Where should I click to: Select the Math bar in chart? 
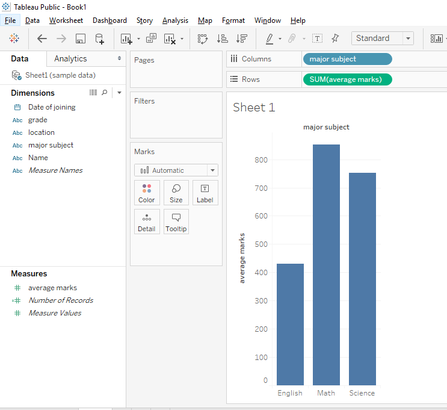(326, 265)
